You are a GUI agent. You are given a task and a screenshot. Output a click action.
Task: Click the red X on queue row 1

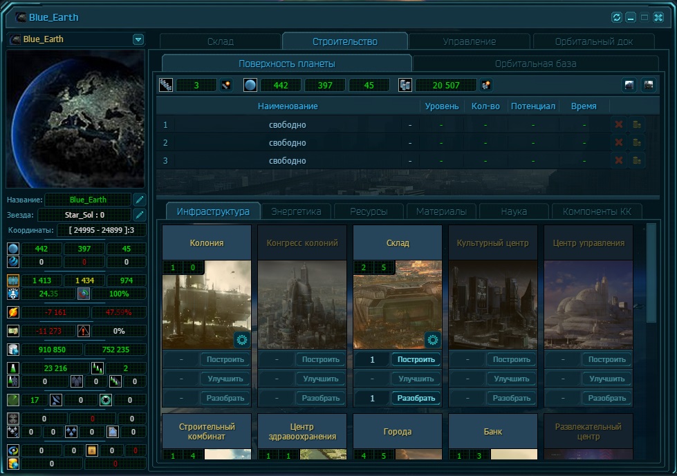[619, 125]
